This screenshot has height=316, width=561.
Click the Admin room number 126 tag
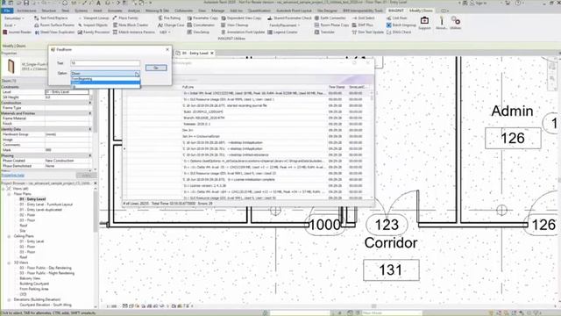coord(513,138)
